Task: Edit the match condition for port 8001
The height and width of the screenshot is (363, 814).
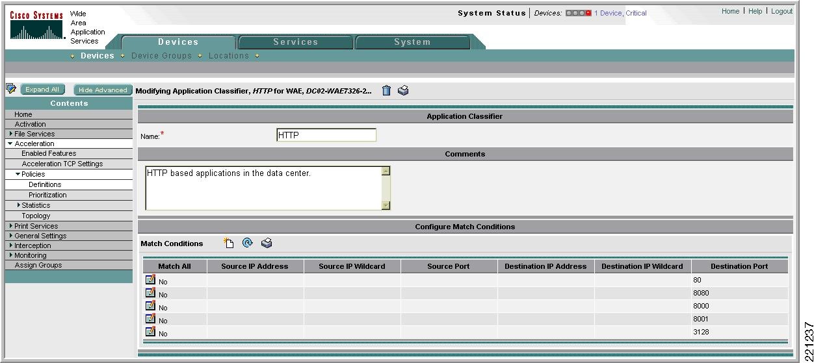Action: click(x=150, y=319)
